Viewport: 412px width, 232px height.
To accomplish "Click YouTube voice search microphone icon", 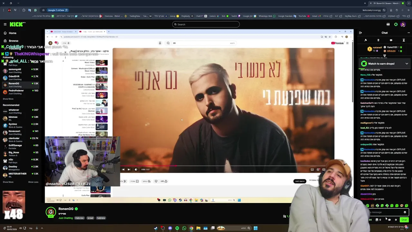I will point(160,43).
